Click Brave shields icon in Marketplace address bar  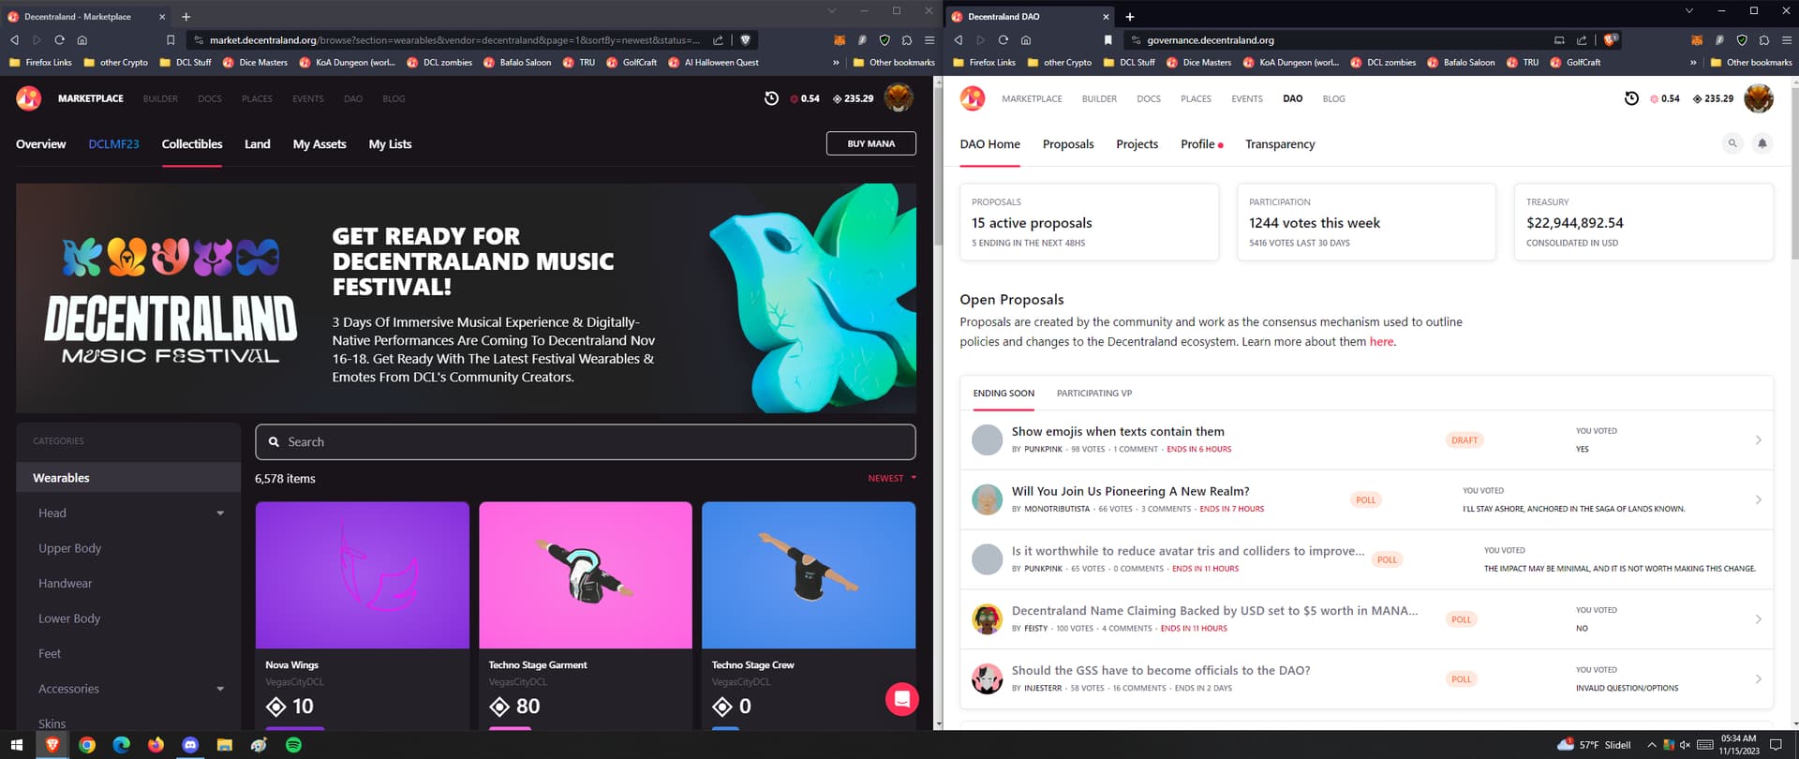[x=745, y=40]
